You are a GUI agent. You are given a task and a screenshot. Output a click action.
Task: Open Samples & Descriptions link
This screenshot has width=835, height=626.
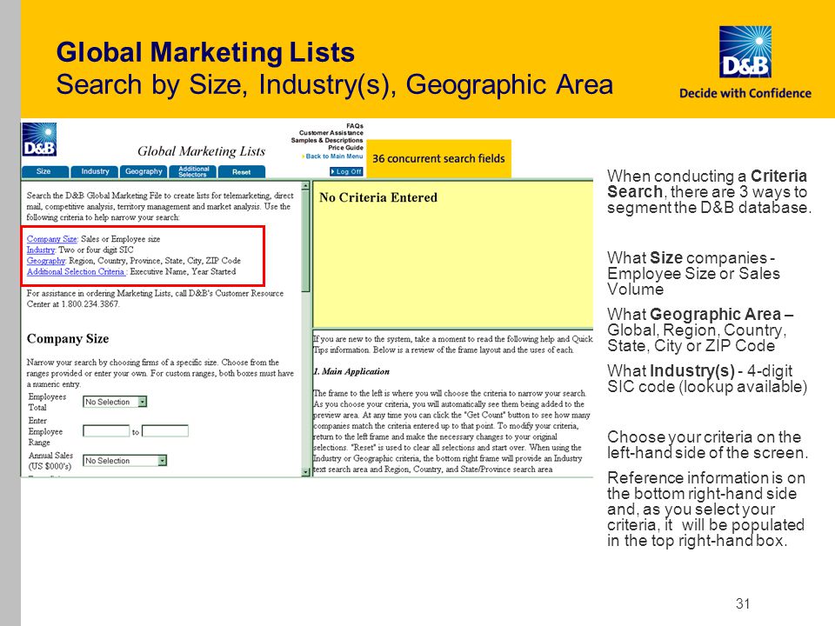pos(327,141)
